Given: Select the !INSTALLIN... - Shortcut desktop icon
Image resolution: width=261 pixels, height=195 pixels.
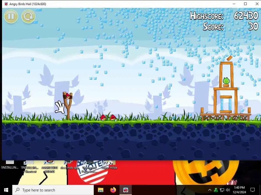Looking at the screenshot, I should 30,167.
